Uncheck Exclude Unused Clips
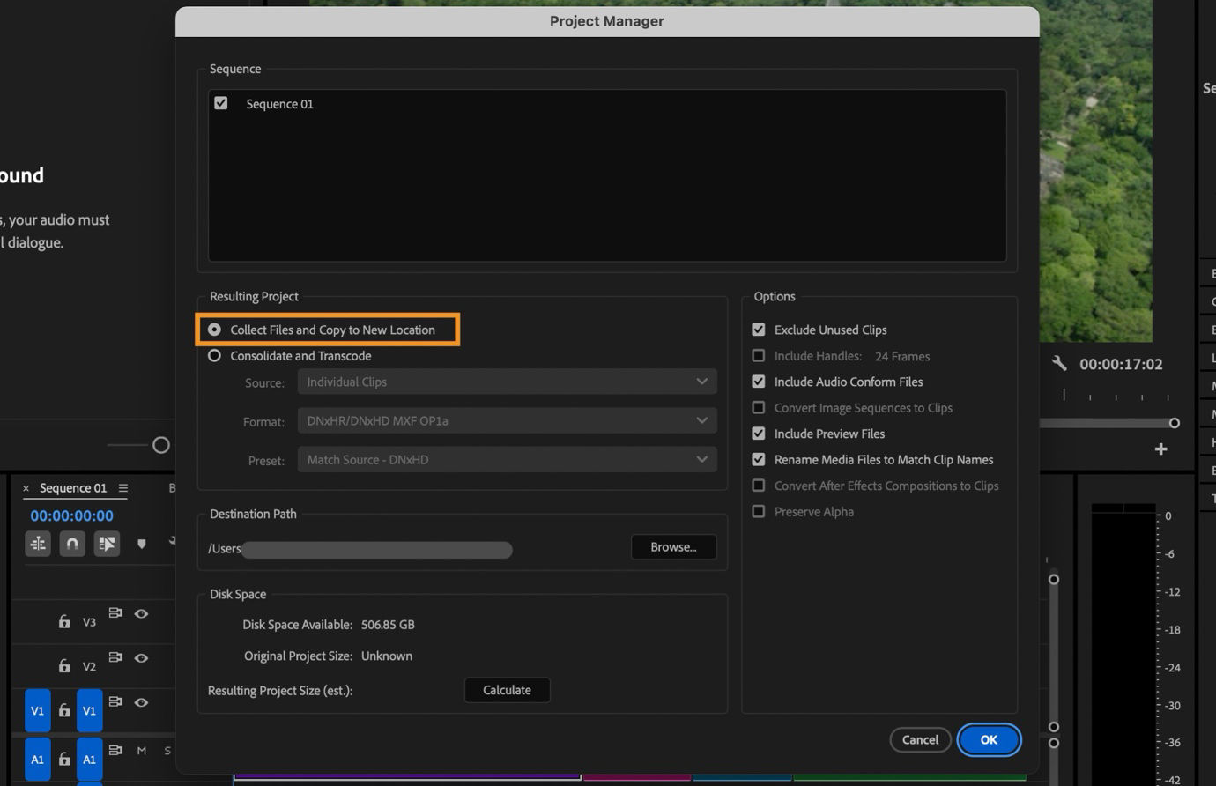 click(x=759, y=329)
